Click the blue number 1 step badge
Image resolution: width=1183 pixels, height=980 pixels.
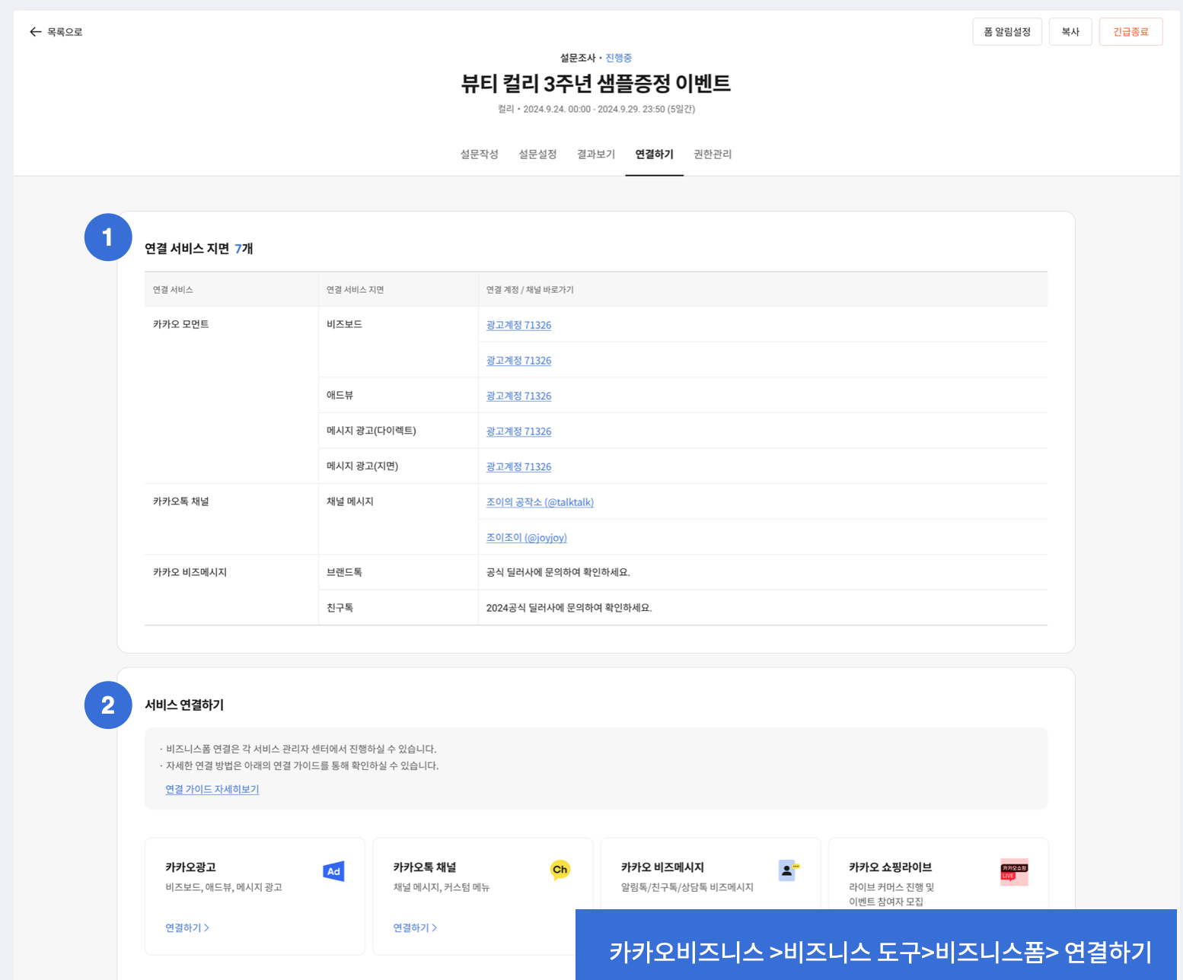point(108,237)
